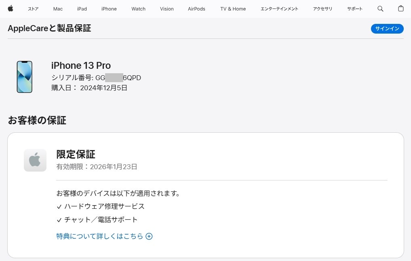Click the iPhone 13 Pro product image

[24, 77]
